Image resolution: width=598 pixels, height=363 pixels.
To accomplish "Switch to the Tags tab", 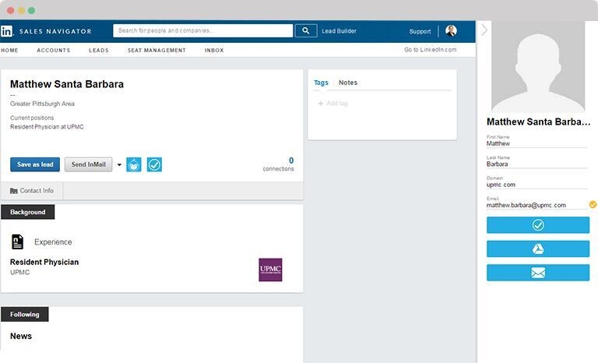I will pos(321,83).
